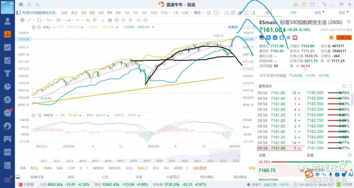Open the messages bubble icon with badge 5

click(x=8, y=113)
